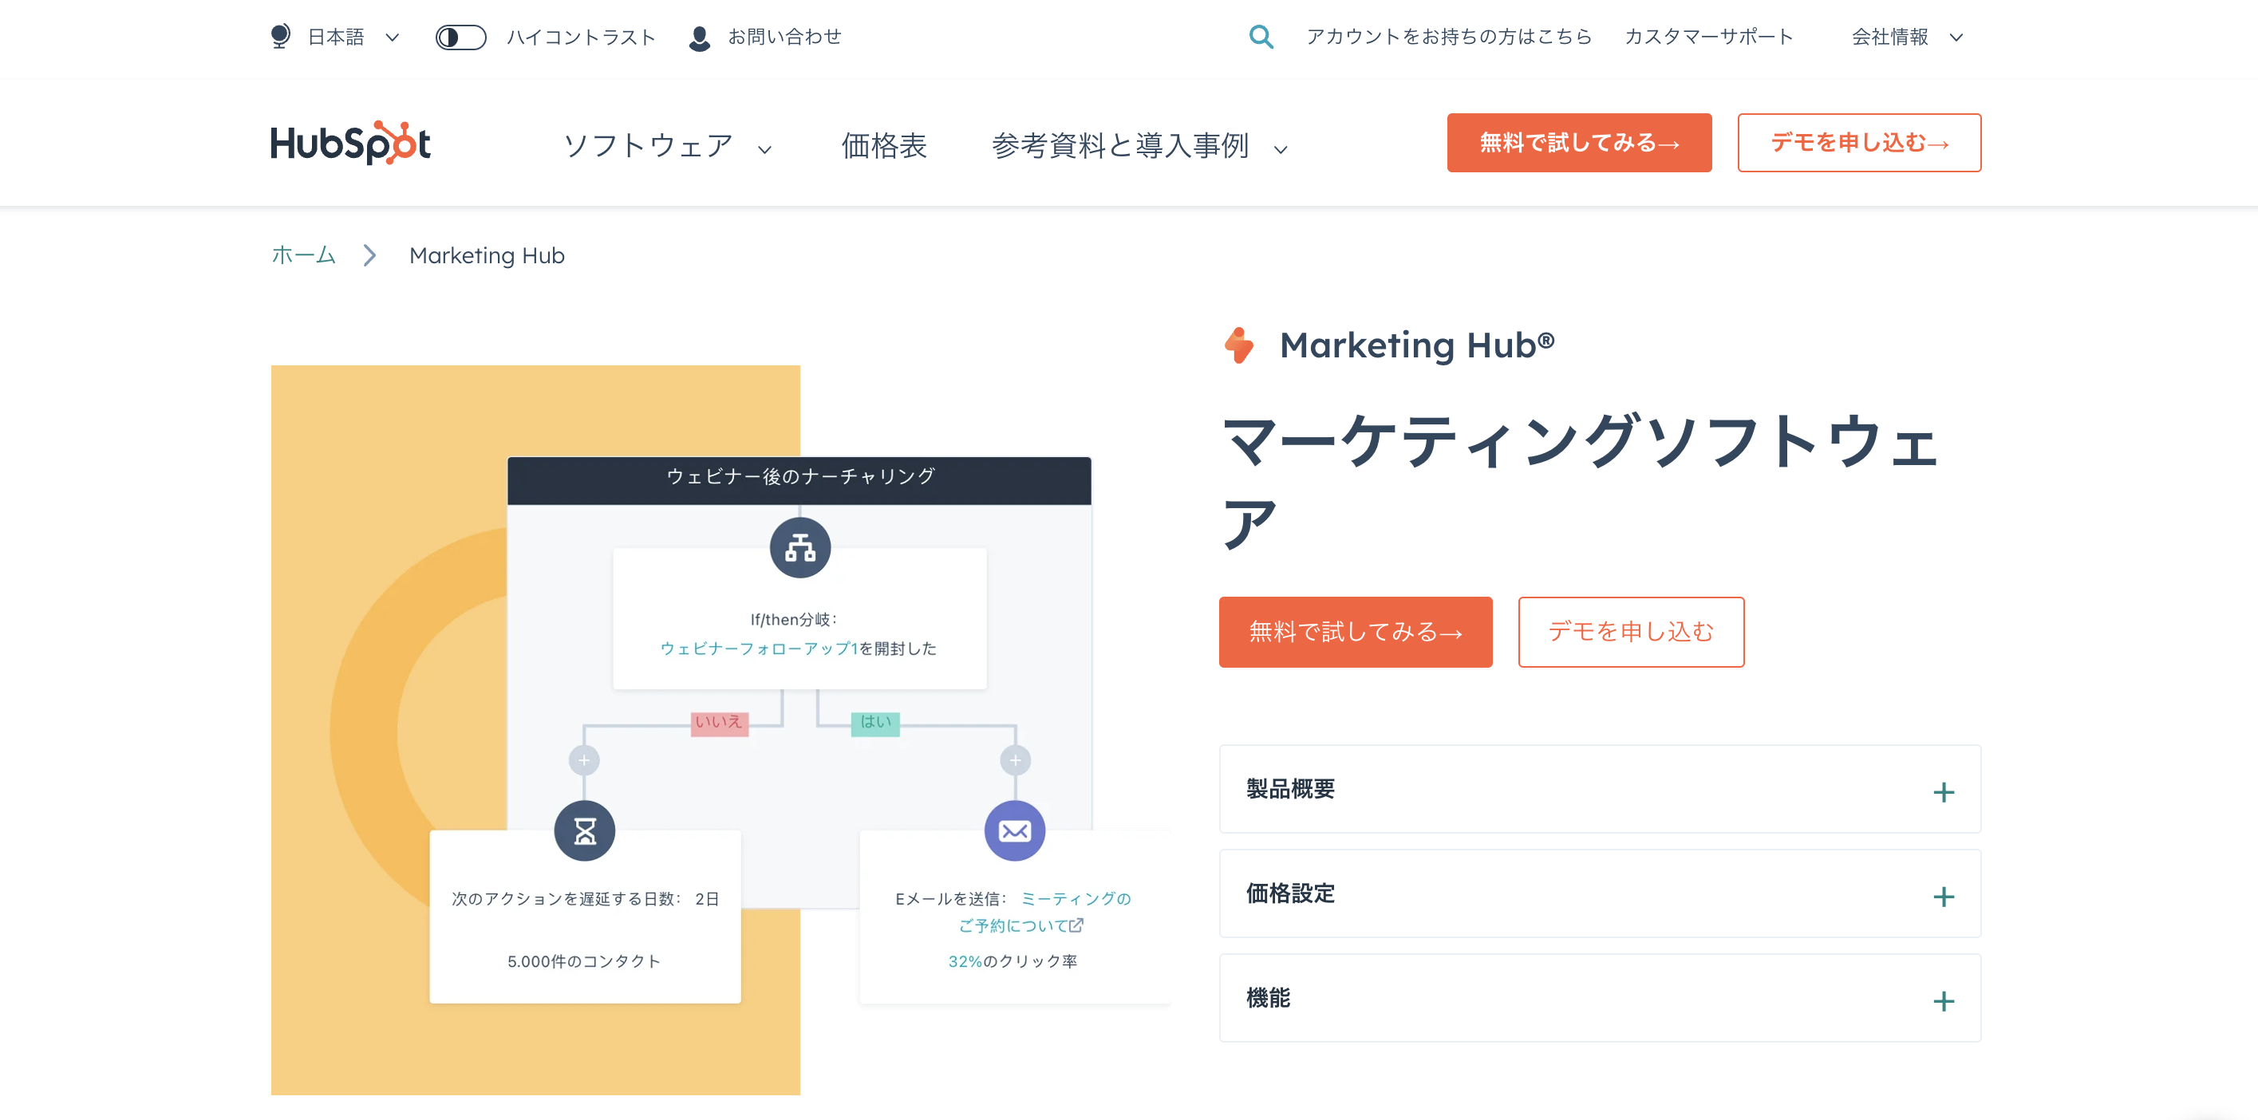Open ウェビナーフォローアップ1 link in workflow
The image size is (2258, 1120).
pyautogui.click(x=758, y=649)
